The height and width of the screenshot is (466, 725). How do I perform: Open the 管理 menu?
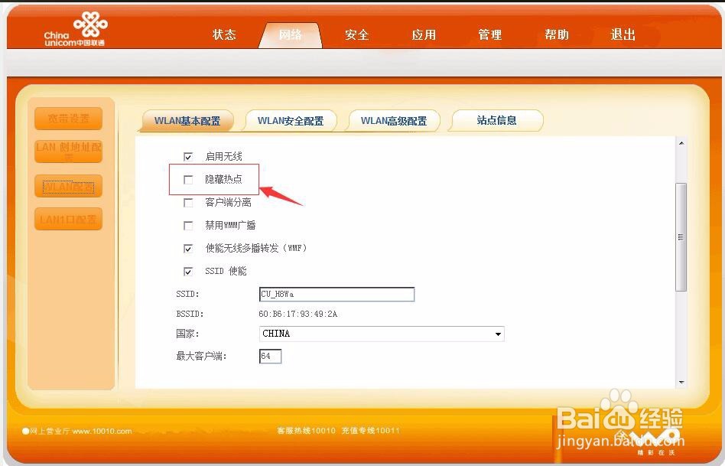pyautogui.click(x=489, y=34)
